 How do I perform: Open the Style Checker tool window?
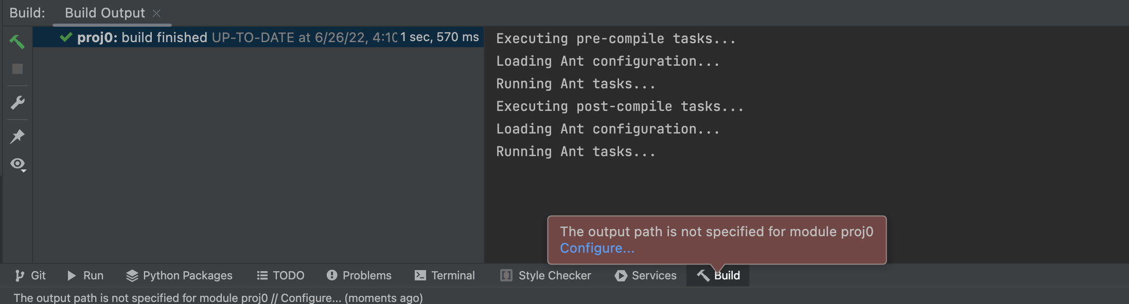(x=545, y=276)
